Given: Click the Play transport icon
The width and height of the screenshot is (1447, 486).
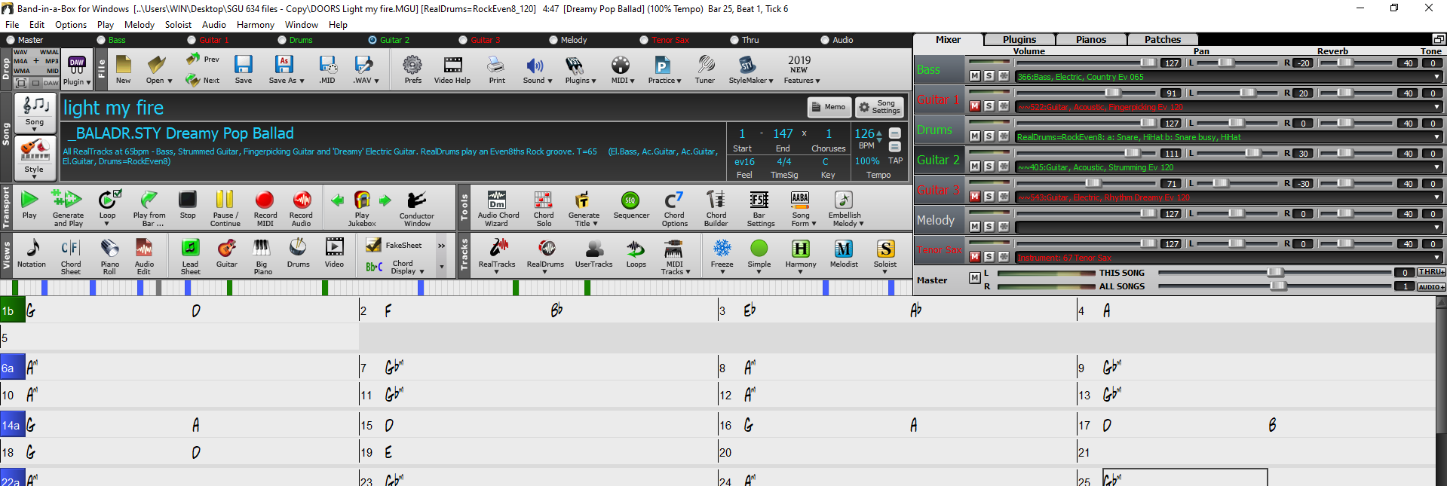Looking at the screenshot, I should tap(29, 206).
